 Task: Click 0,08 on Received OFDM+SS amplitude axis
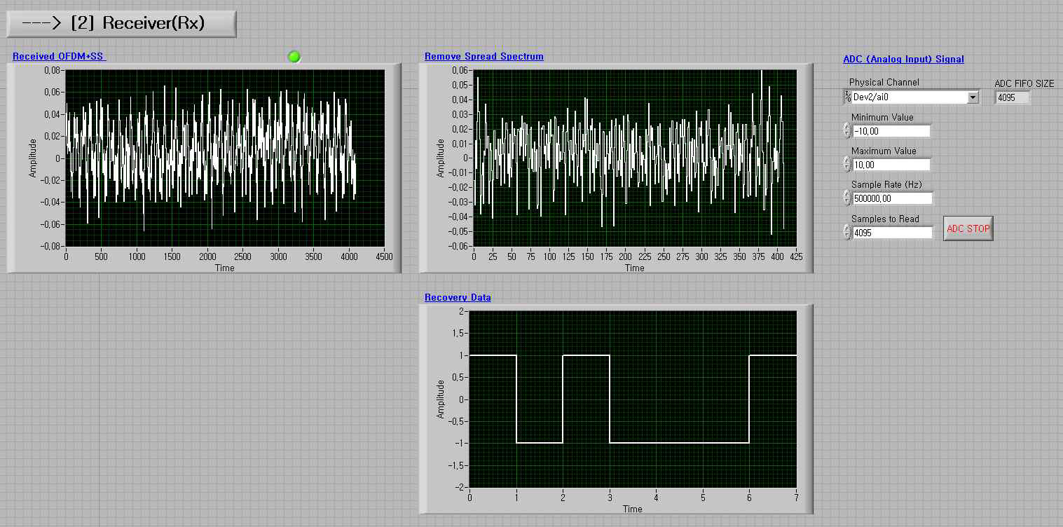(x=54, y=70)
